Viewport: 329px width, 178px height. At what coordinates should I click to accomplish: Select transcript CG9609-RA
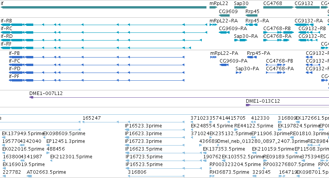tap(224, 32)
